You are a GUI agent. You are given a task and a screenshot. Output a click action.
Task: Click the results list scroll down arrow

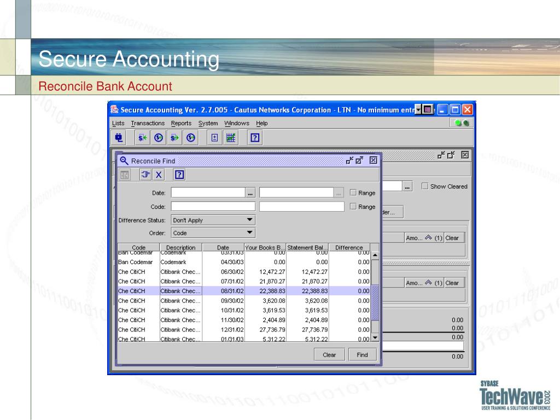(375, 337)
